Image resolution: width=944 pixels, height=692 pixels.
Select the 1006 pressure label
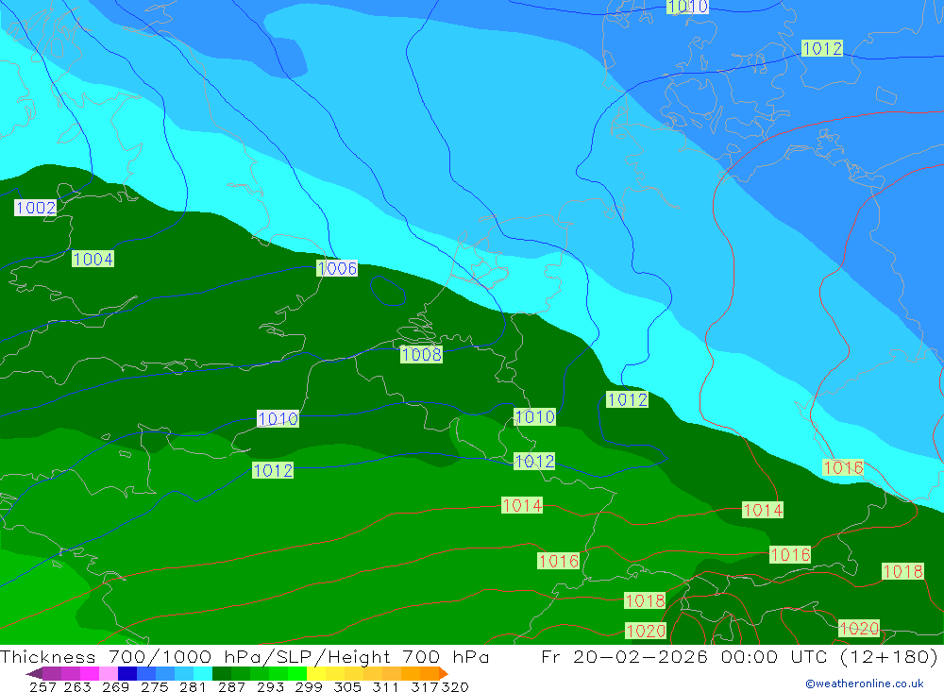[337, 268]
